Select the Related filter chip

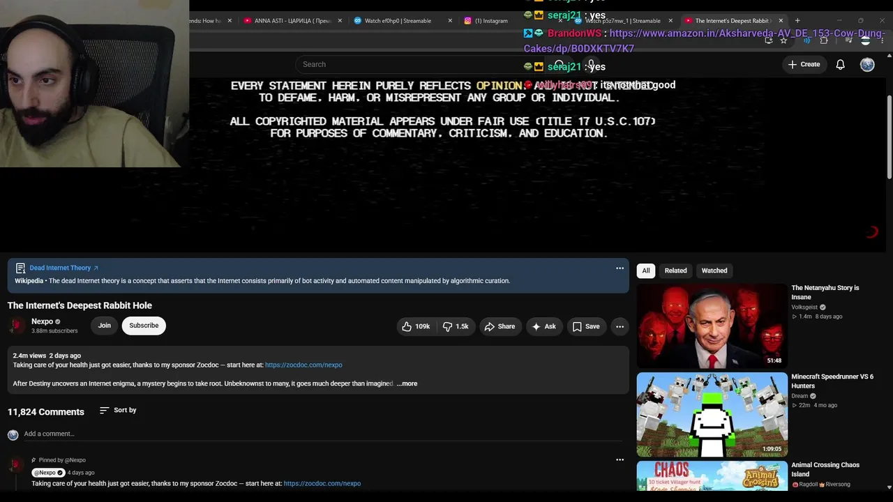tap(675, 271)
